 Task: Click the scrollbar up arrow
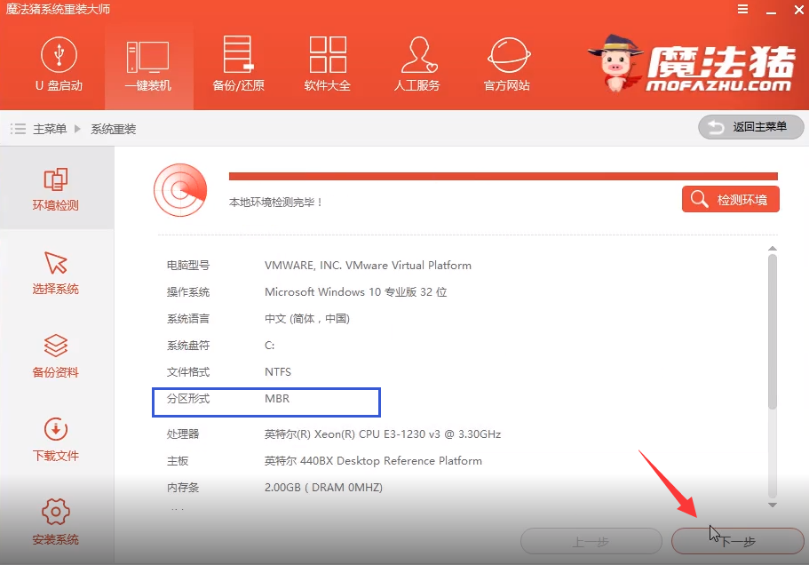click(772, 250)
